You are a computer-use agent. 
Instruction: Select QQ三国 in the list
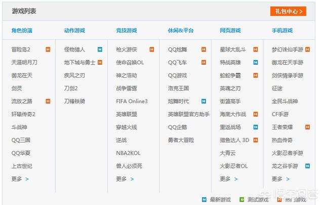pos(21,140)
